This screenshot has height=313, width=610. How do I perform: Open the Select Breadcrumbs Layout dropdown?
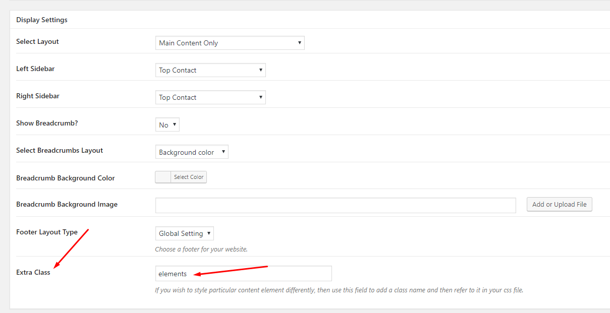192,152
